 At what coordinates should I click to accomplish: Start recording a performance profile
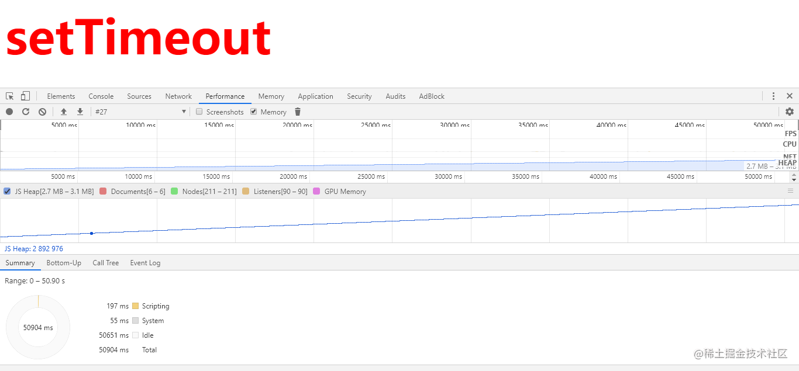[9, 112]
